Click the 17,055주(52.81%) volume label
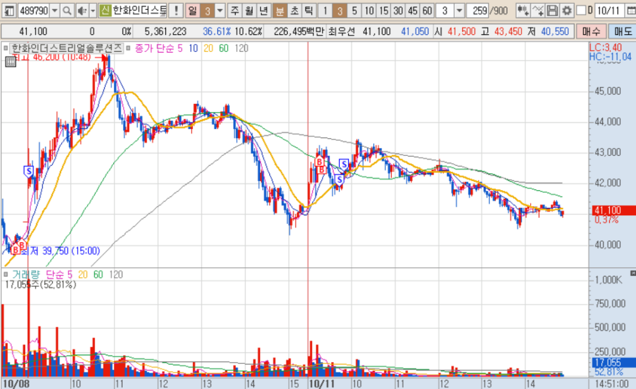The height and width of the screenshot is (389, 636). [x=41, y=285]
